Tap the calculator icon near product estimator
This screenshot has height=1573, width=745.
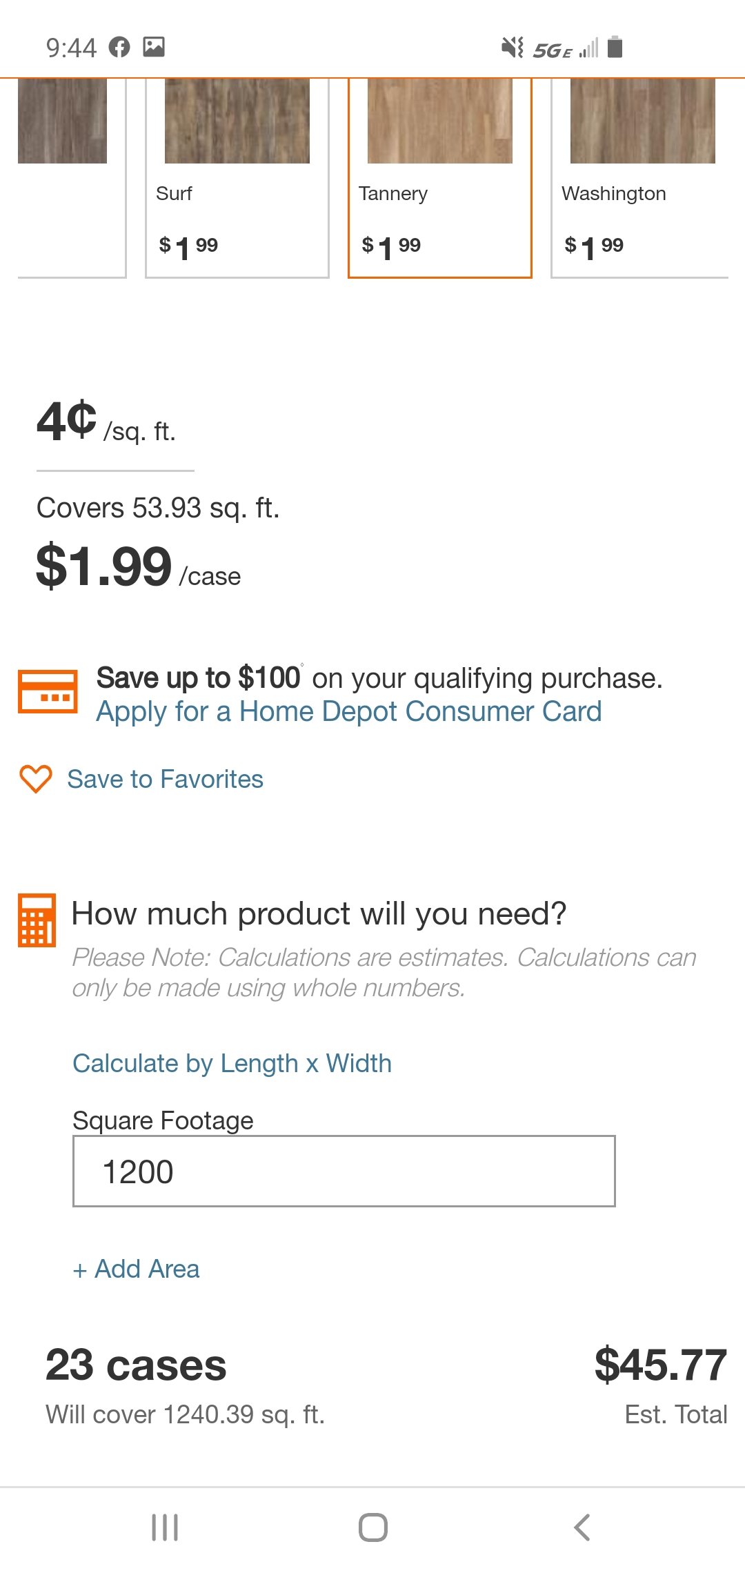pyautogui.click(x=37, y=922)
